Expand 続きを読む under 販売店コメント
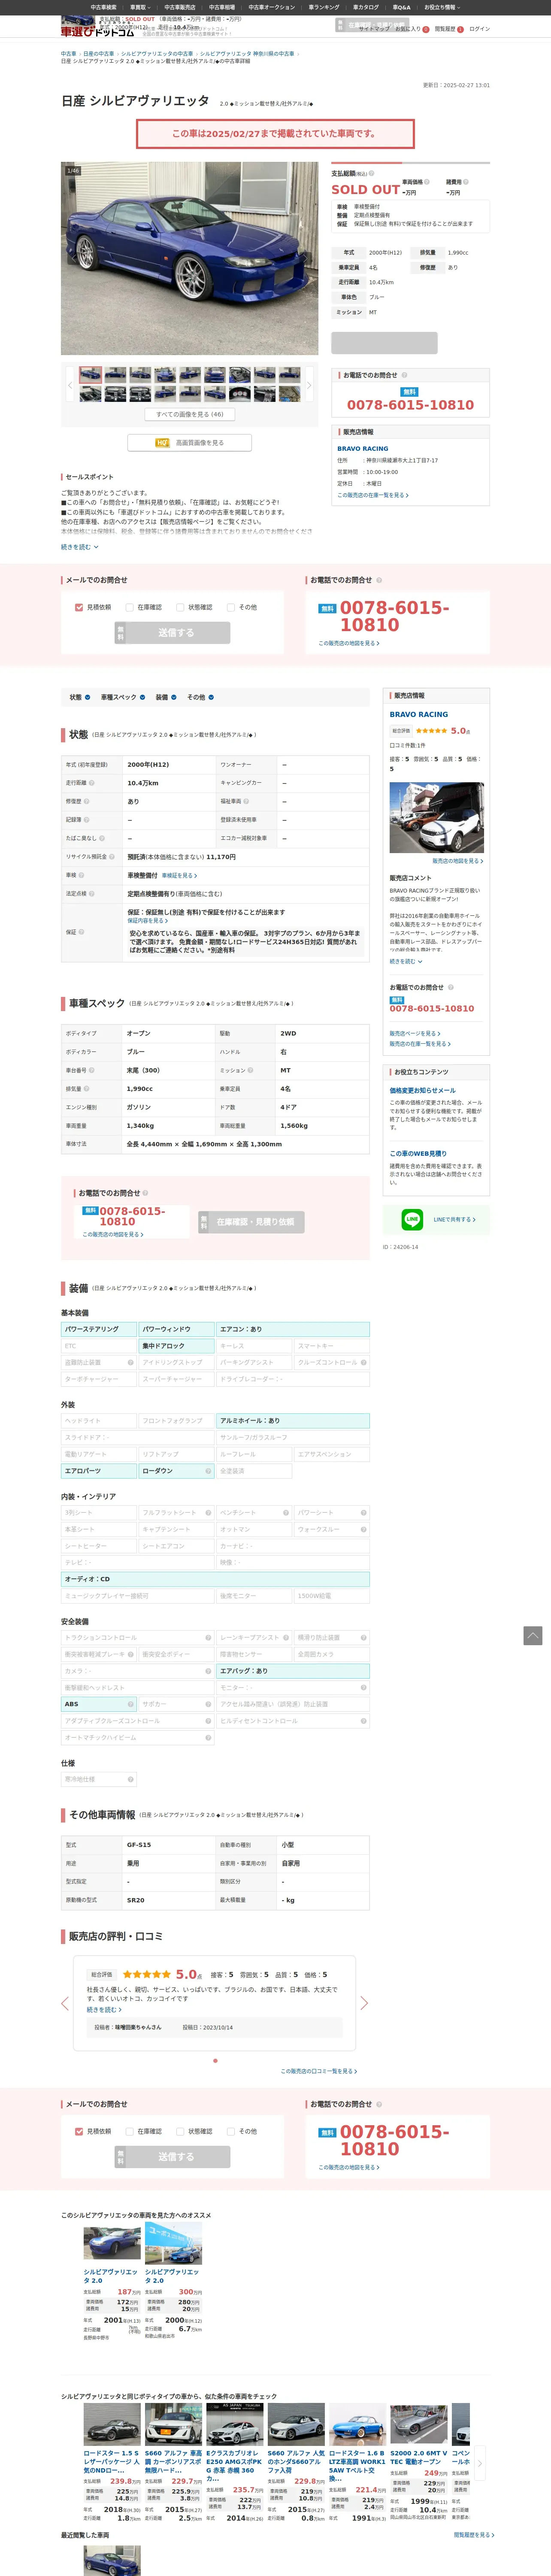Image resolution: width=551 pixels, height=2576 pixels. point(406,961)
